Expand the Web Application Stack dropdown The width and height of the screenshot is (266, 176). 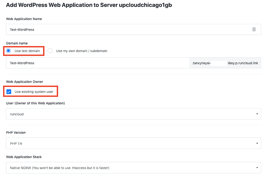click(x=133, y=168)
